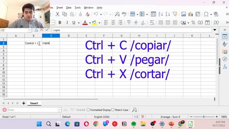The image size is (229, 129).
Task: Open the Tools menu
Action: tap(78, 8)
